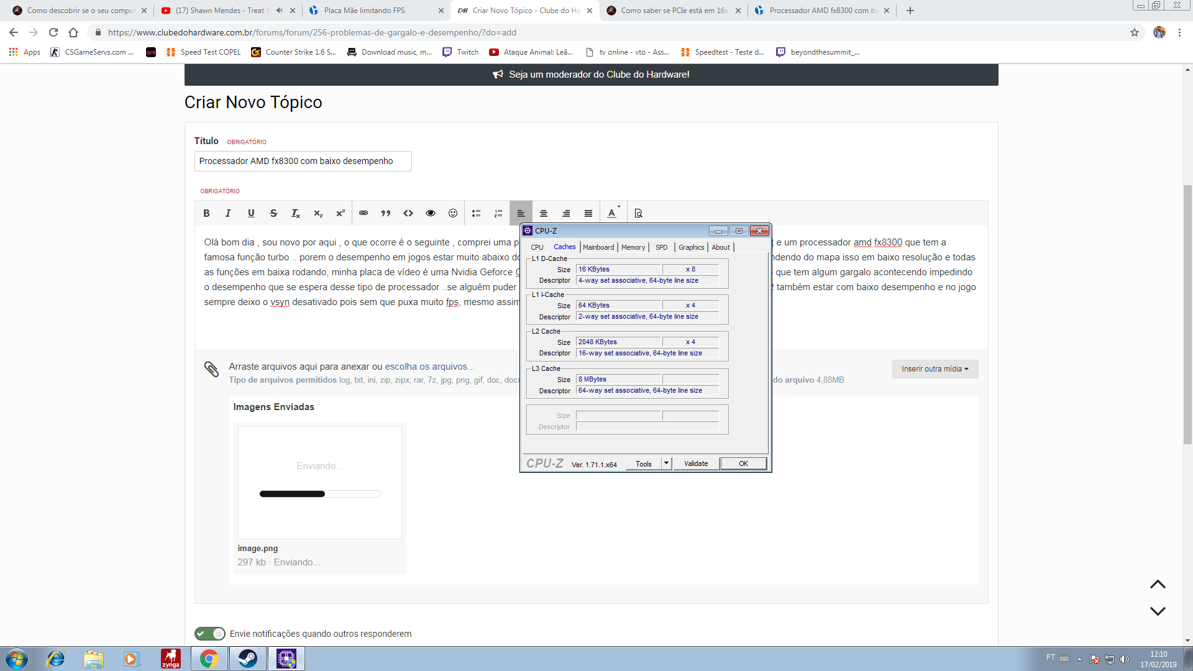Apply subscript formatting
The width and height of the screenshot is (1193, 671).
point(318,213)
